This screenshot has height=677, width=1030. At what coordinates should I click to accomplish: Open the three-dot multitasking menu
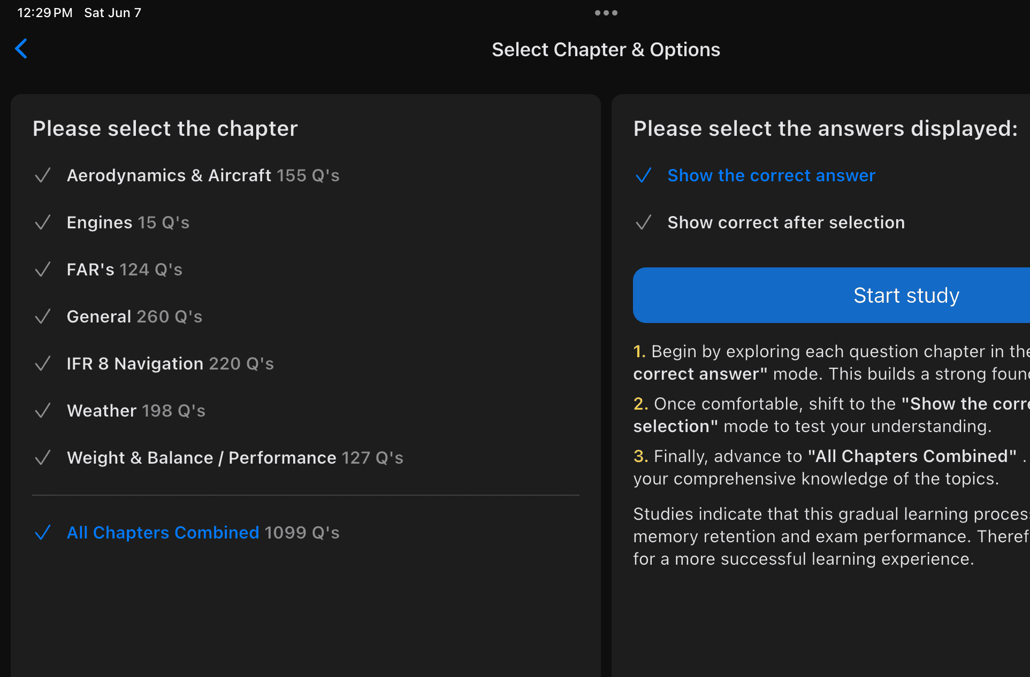tap(606, 13)
